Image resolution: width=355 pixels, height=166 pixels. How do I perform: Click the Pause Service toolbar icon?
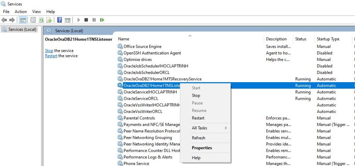click(94, 20)
